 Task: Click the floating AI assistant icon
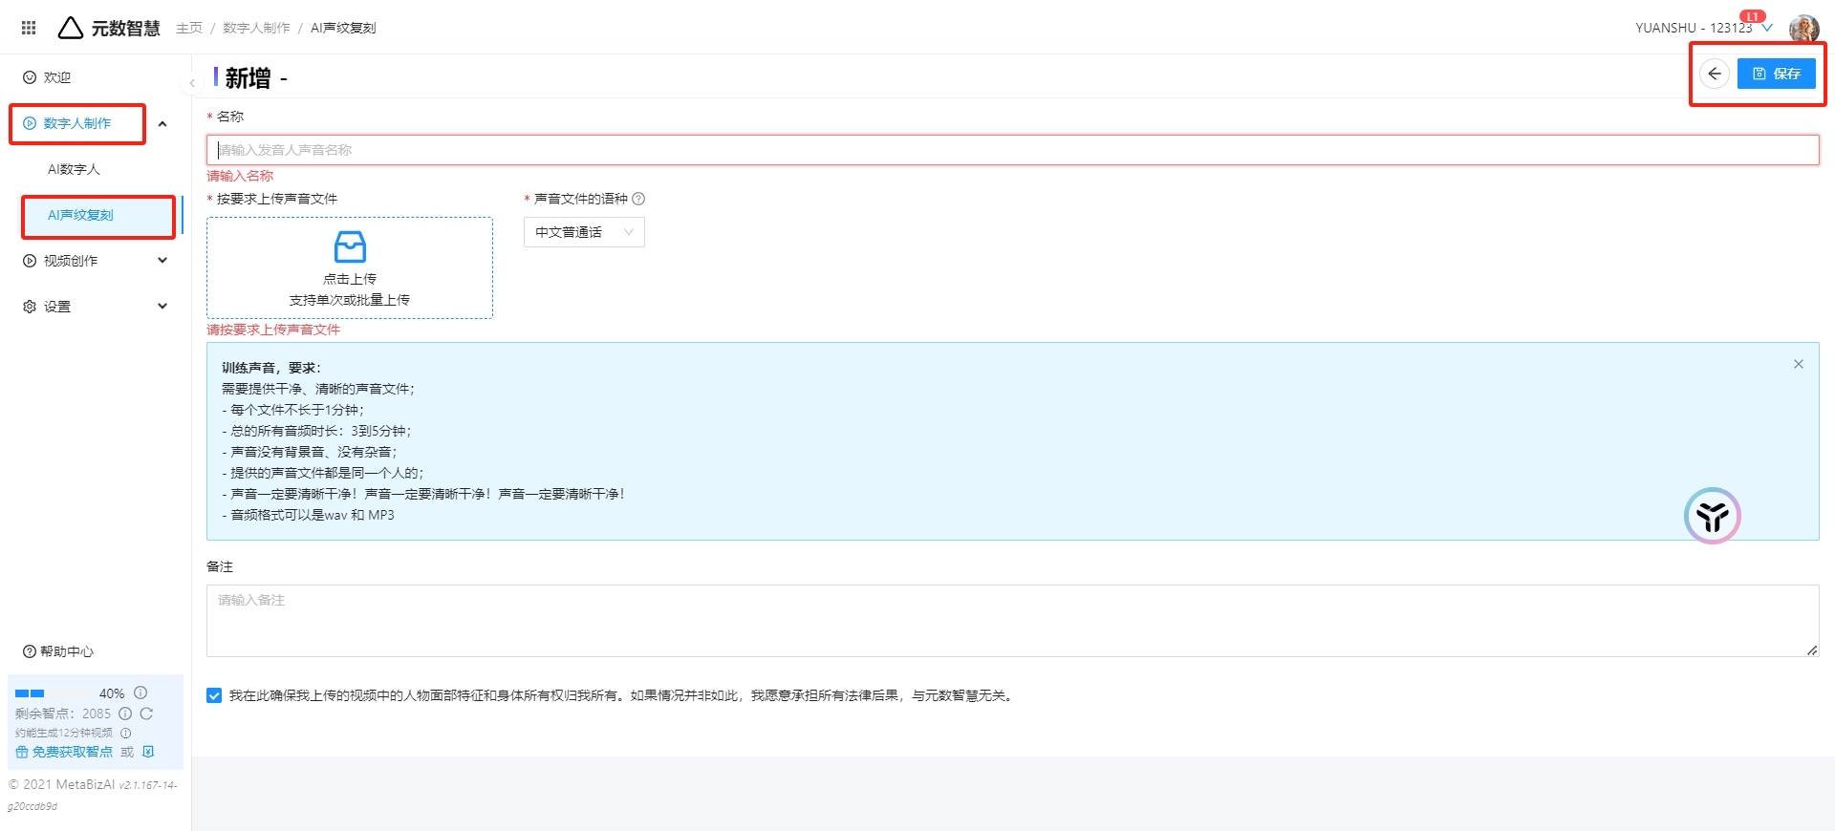1712,516
